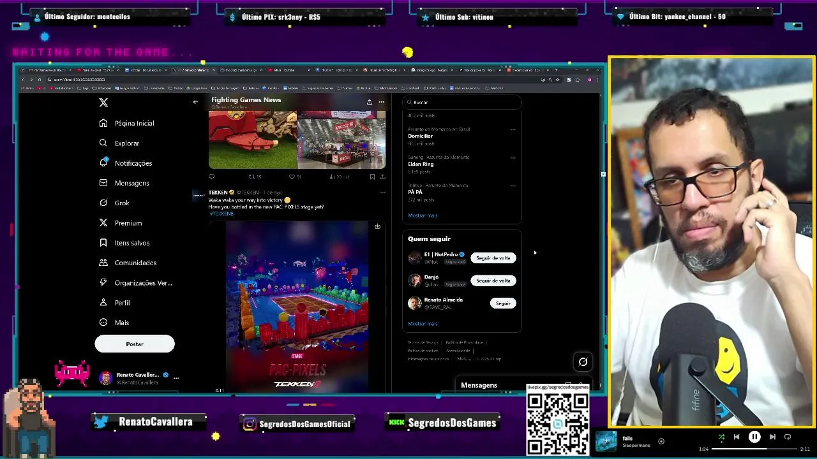Follow back Denjó
This screenshot has height=459, width=817.
click(493, 280)
